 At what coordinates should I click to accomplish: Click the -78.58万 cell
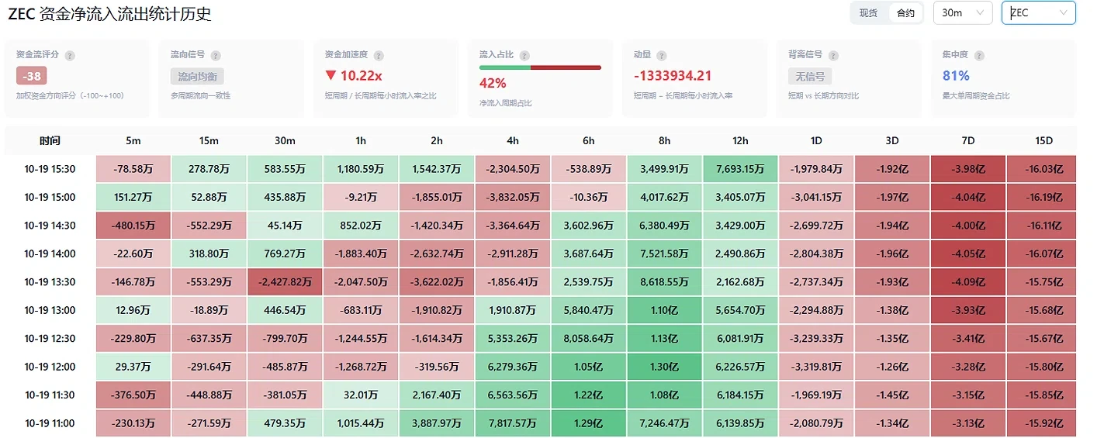point(133,169)
